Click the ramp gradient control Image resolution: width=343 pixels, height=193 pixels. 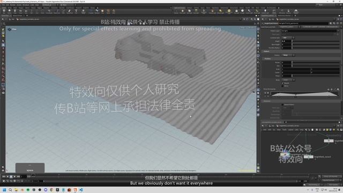(x=304, y=94)
